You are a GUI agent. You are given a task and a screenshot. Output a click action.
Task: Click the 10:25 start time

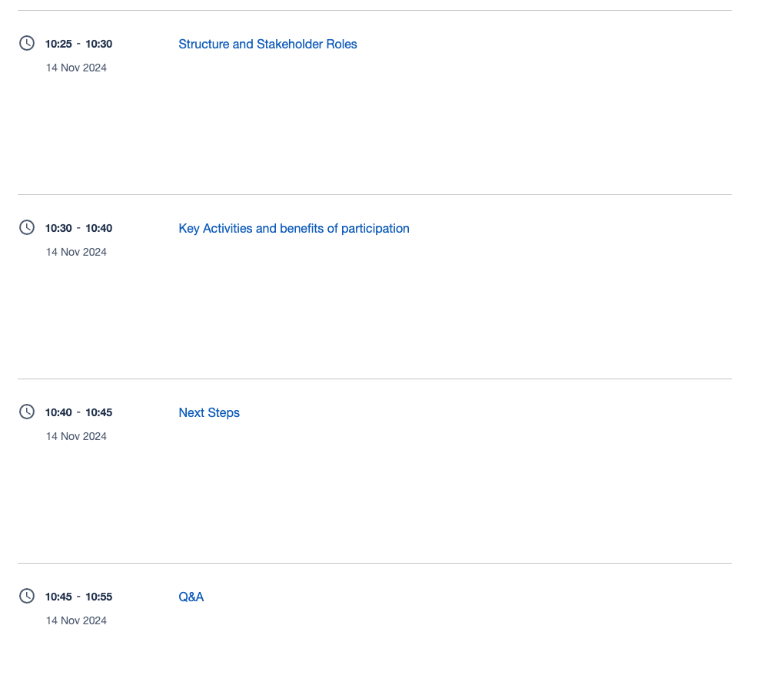click(x=58, y=45)
